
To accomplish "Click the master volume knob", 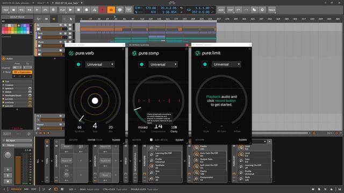I will point(8,155).
